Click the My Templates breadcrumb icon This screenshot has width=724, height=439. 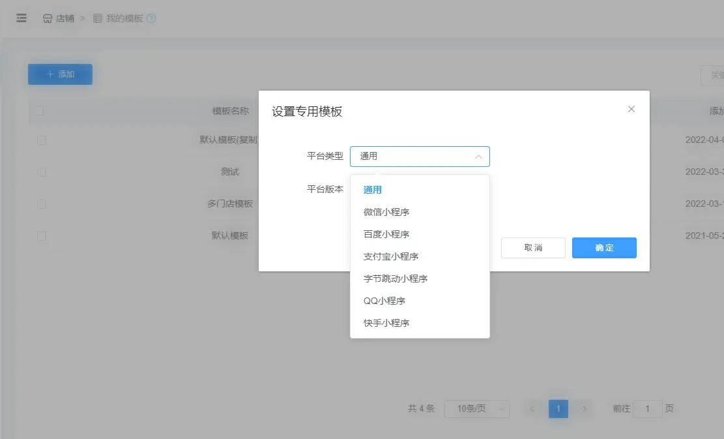98,18
